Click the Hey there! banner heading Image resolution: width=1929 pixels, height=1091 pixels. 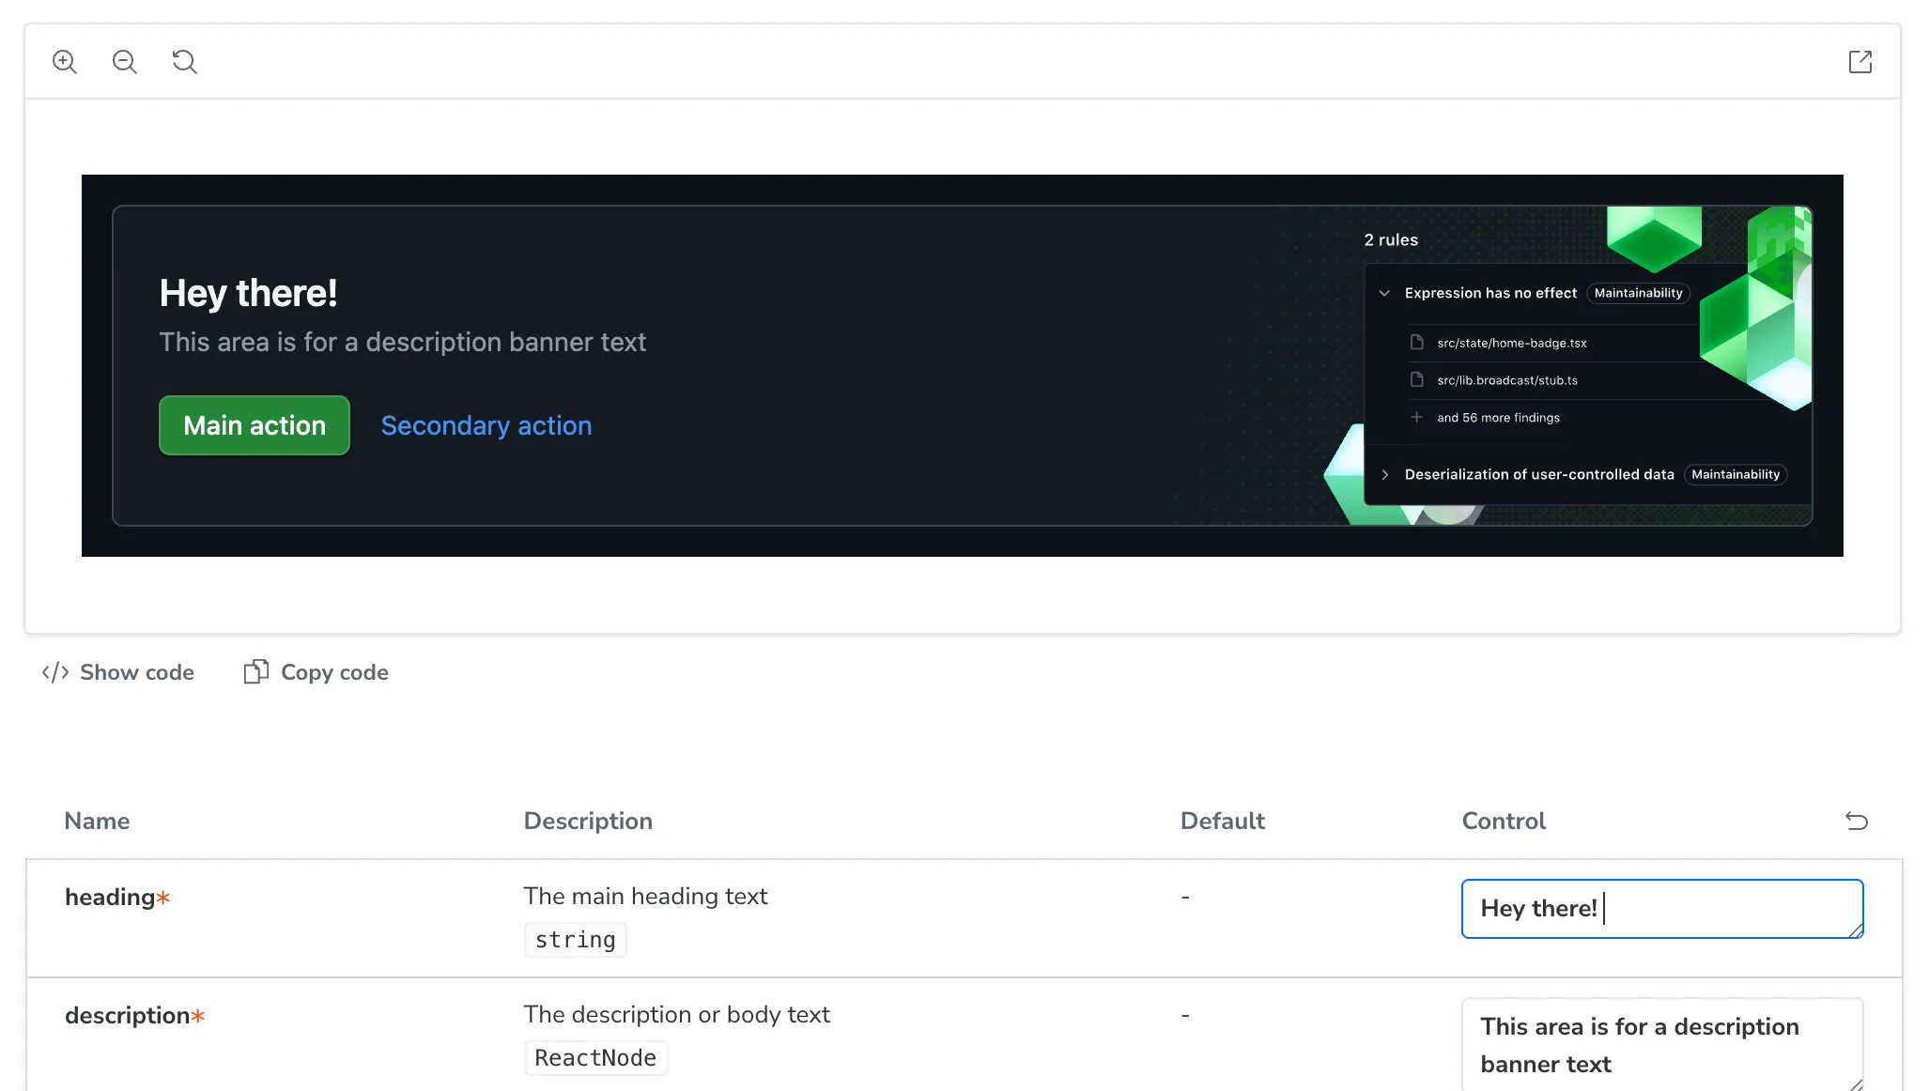248,293
